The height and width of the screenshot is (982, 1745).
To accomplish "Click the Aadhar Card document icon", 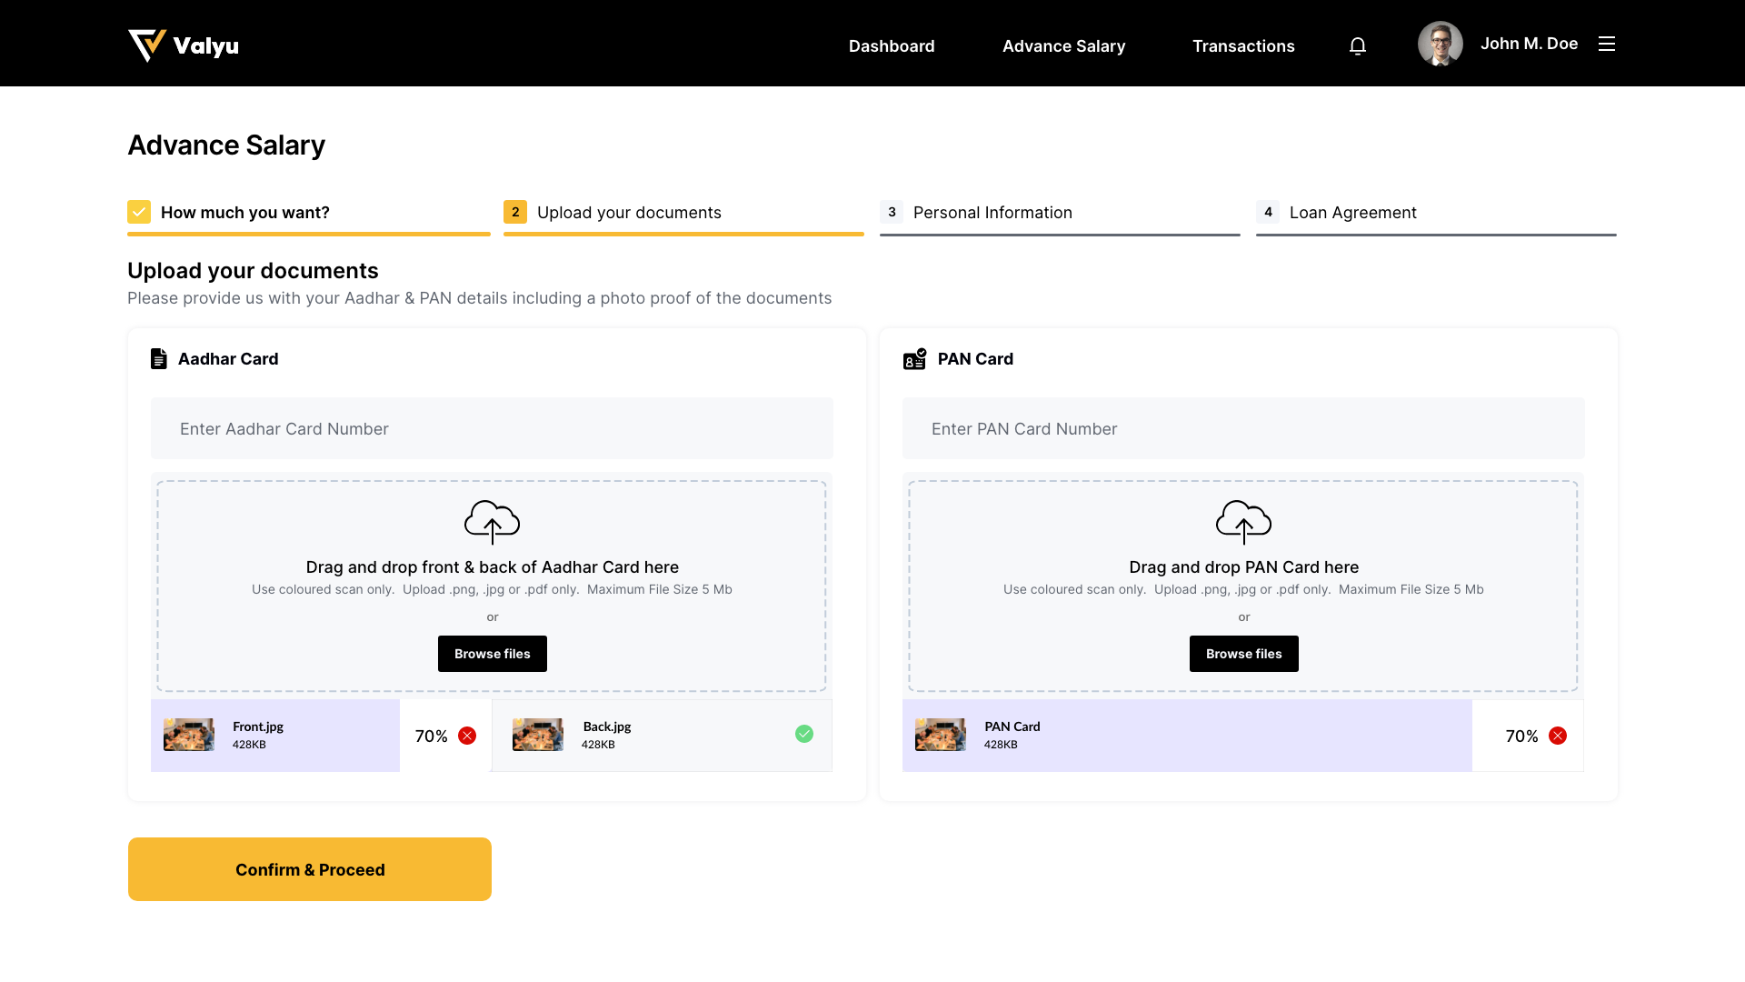I will click(x=159, y=359).
